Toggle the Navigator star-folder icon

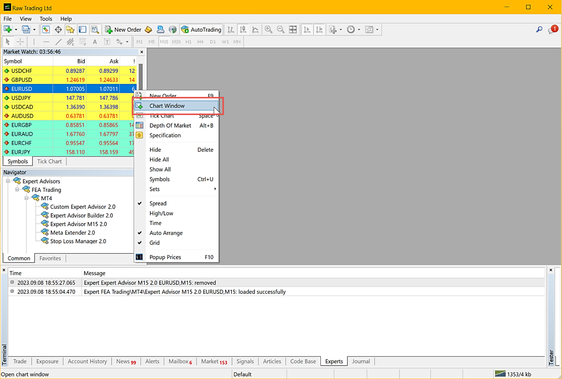coord(70,29)
